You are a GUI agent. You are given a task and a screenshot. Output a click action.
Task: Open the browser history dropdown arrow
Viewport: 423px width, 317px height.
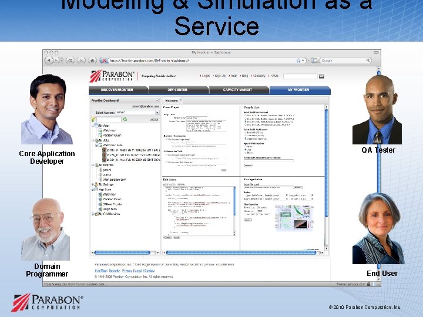click(x=63, y=60)
